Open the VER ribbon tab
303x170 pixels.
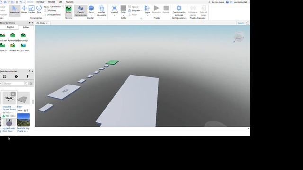click(61, 2)
